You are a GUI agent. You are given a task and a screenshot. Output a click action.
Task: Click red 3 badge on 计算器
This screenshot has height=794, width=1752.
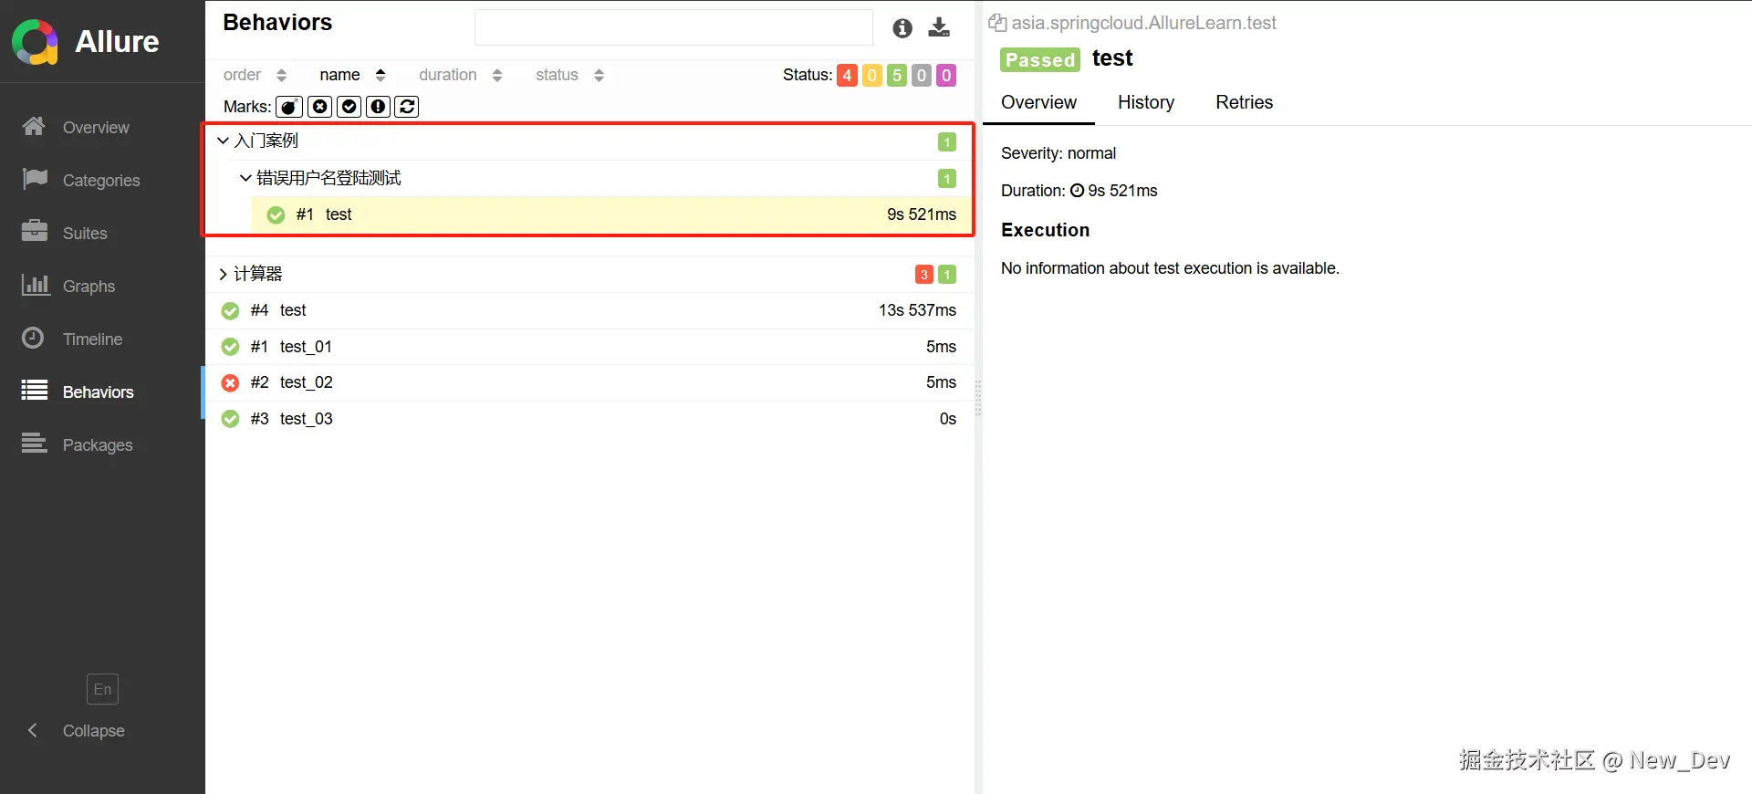(x=923, y=275)
